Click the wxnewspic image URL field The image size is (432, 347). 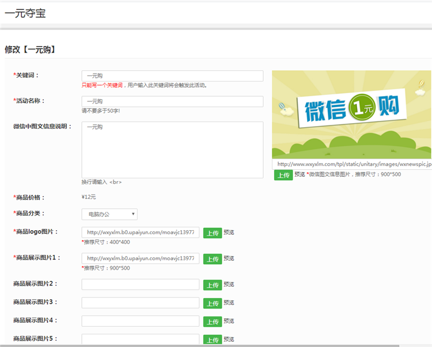352,164
